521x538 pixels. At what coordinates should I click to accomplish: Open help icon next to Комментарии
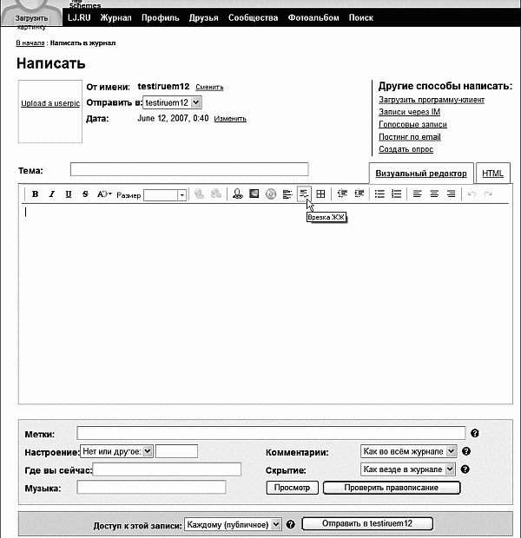point(466,451)
